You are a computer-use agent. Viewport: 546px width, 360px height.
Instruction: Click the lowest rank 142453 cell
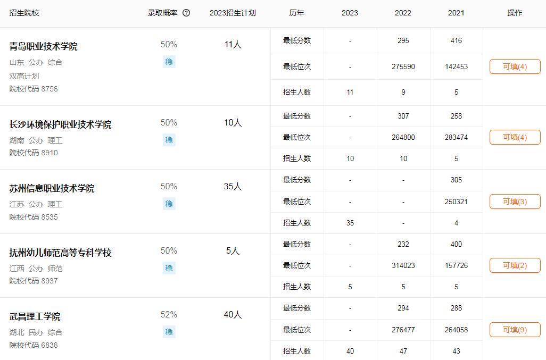coord(456,66)
